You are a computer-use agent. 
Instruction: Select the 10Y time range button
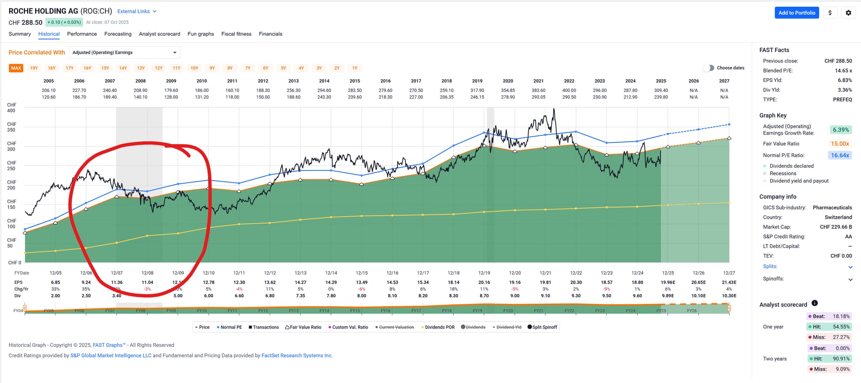(x=194, y=68)
